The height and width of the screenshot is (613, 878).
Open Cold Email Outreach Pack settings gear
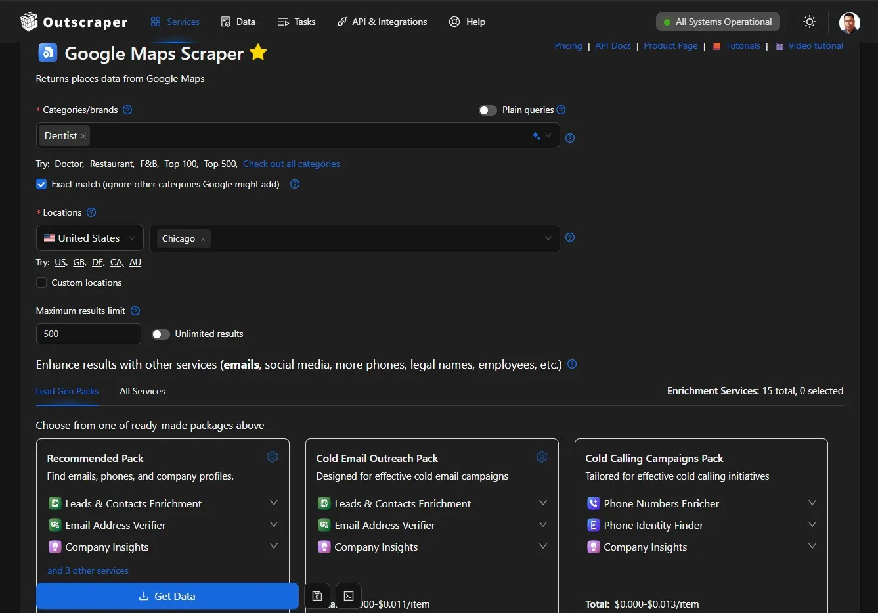[x=542, y=457]
